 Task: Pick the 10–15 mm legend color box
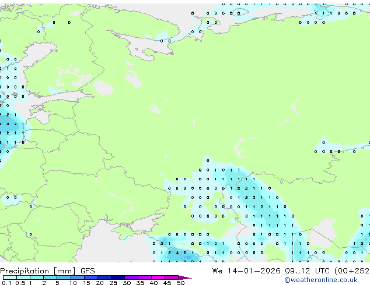pos(78,277)
